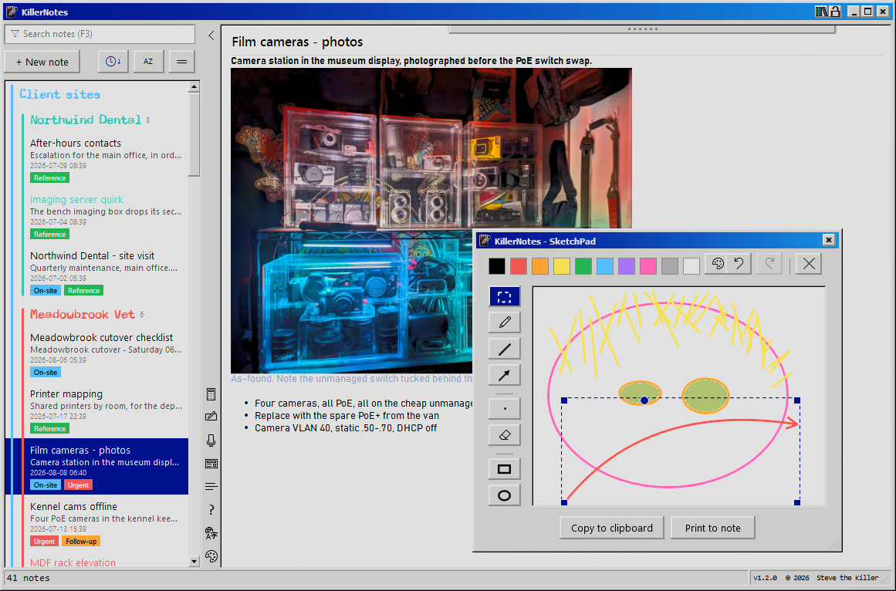
Task: Click the dotted grip handle above the note
Action: point(642,29)
